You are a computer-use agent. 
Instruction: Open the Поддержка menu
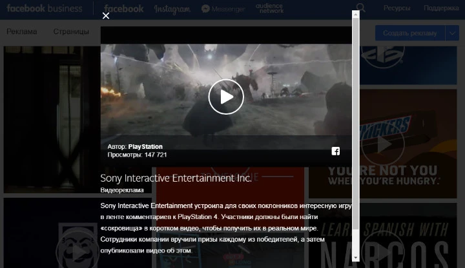[x=441, y=8]
